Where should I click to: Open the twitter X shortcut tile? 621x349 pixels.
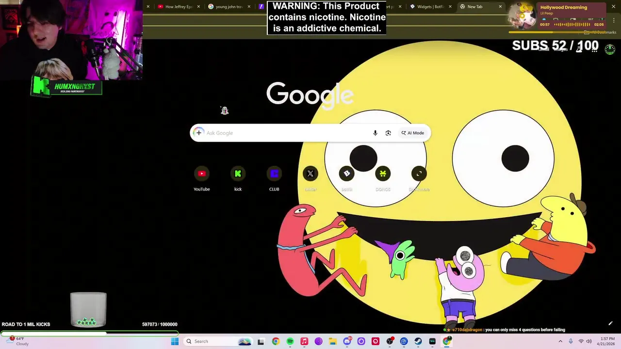pos(310,179)
